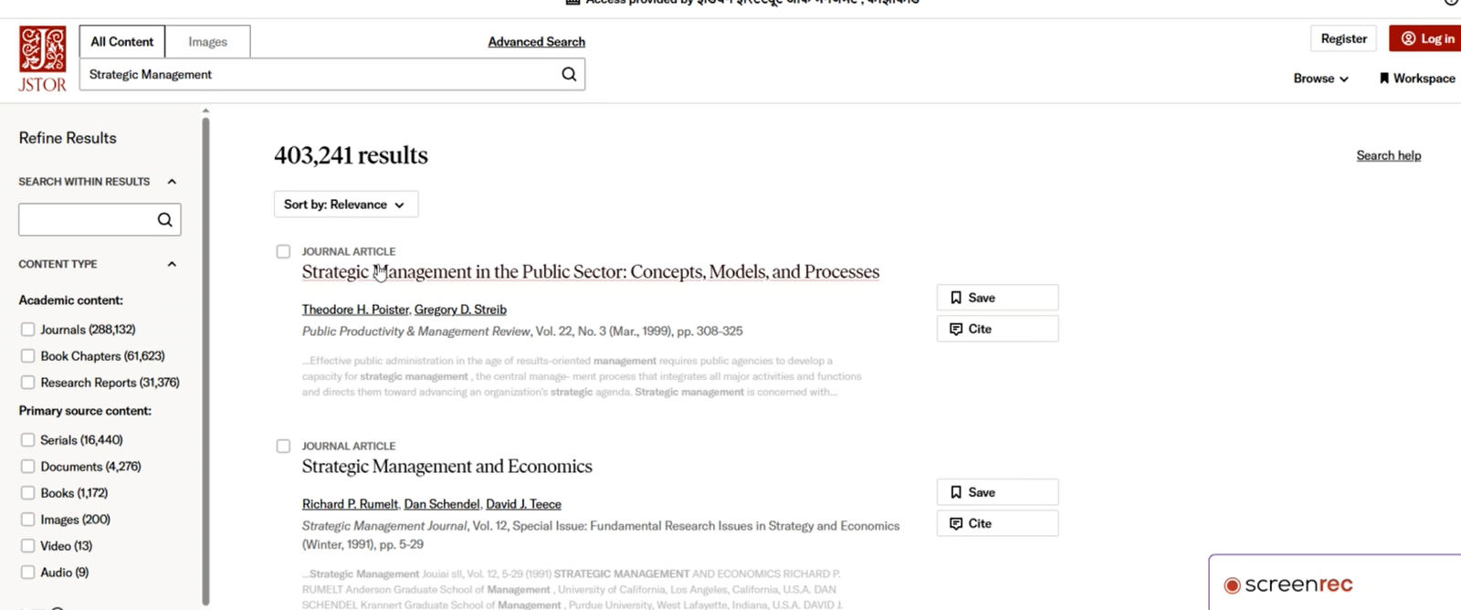1461x610 pixels.
Task: Switch to the Images tab
Action: tap(207, 42)
